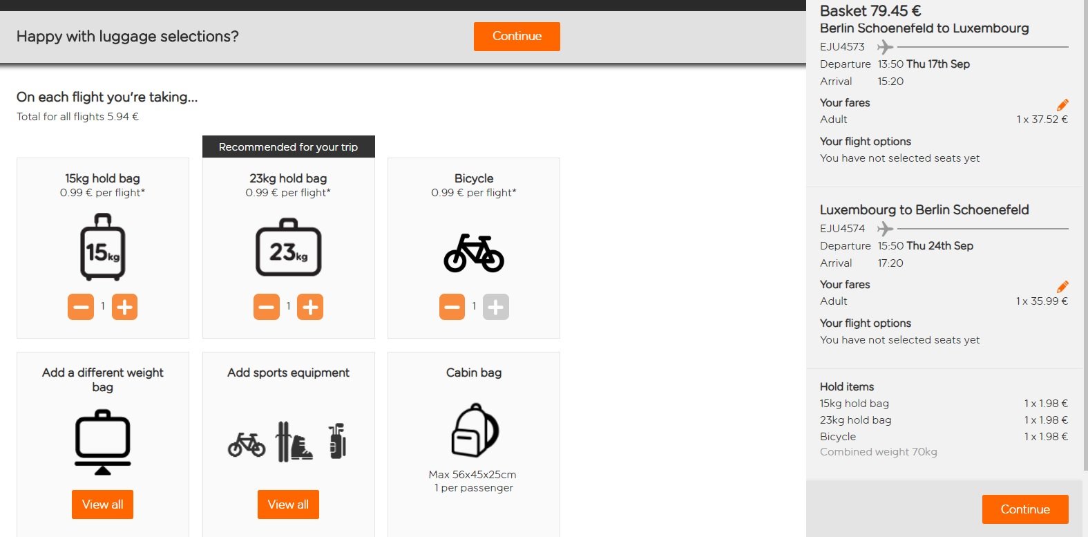
Task: Click the plane icon next to EJU4573
Action: (885, 47)
